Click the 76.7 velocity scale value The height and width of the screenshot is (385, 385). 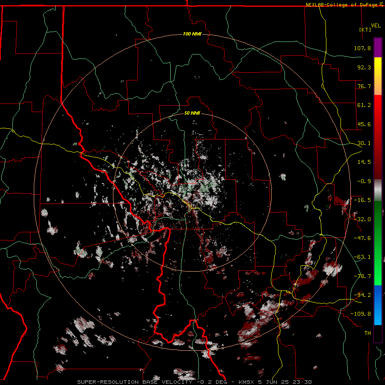[364, 86]
